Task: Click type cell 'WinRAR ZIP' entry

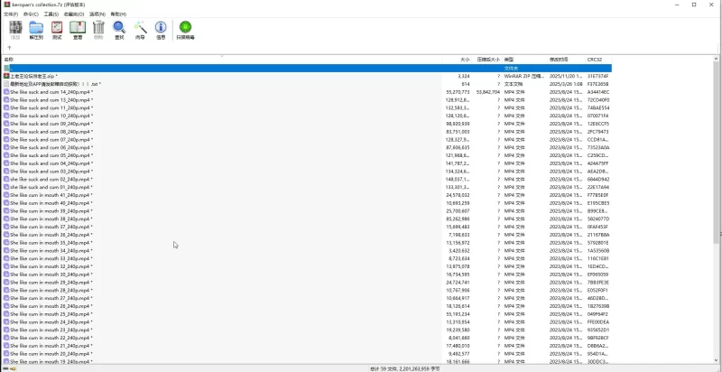Action: click(x=524, y=76)
